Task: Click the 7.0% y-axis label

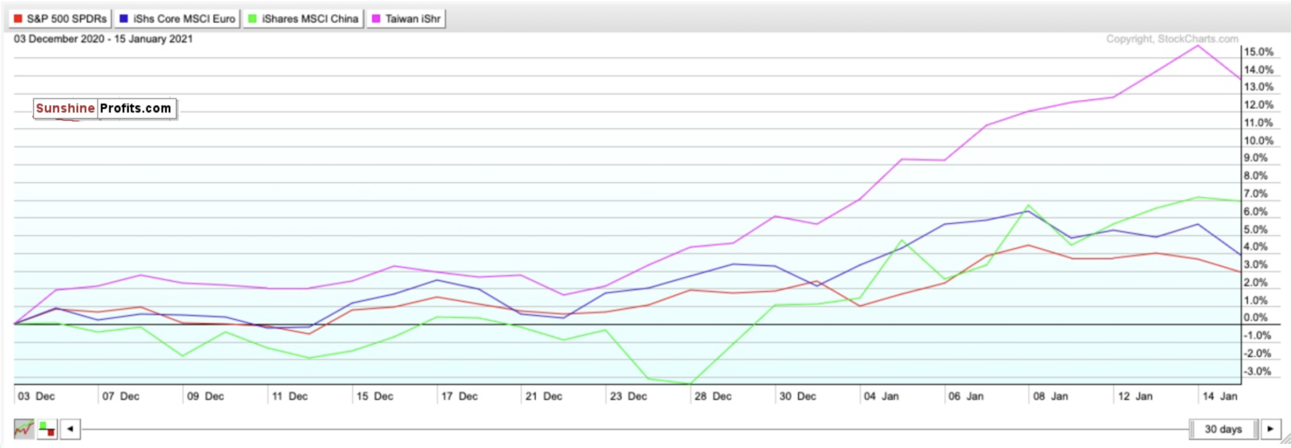Action: point(1256,194)
